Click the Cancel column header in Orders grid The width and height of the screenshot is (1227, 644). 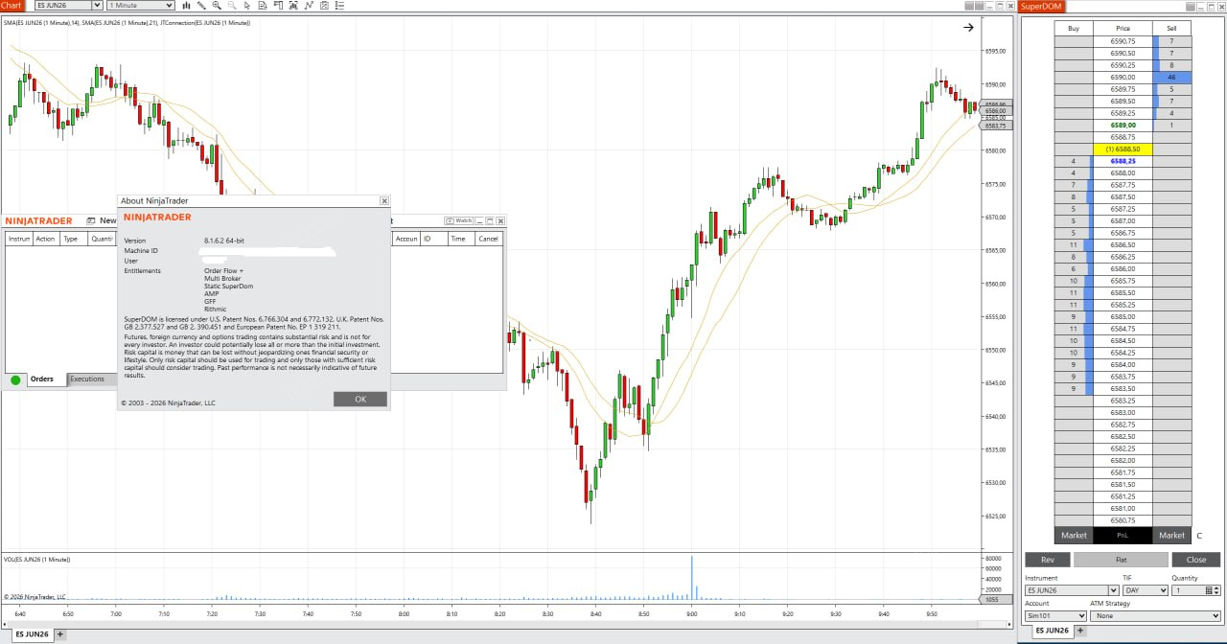tap(488, 239)
